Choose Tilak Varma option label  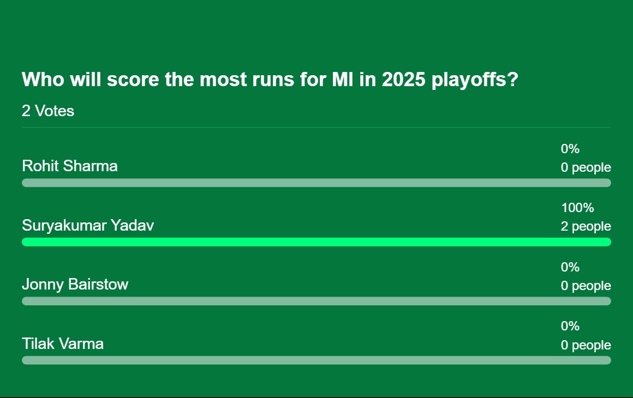point(63,343)
